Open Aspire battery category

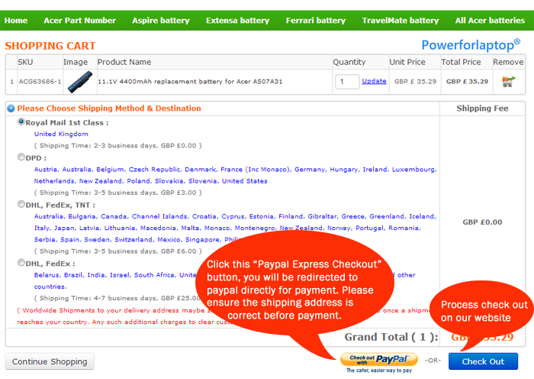tap(160, 21)
